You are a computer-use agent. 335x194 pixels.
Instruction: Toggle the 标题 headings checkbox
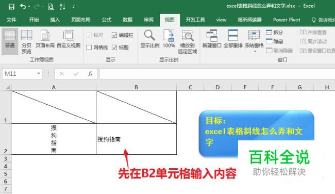click(x=114, y=47)
